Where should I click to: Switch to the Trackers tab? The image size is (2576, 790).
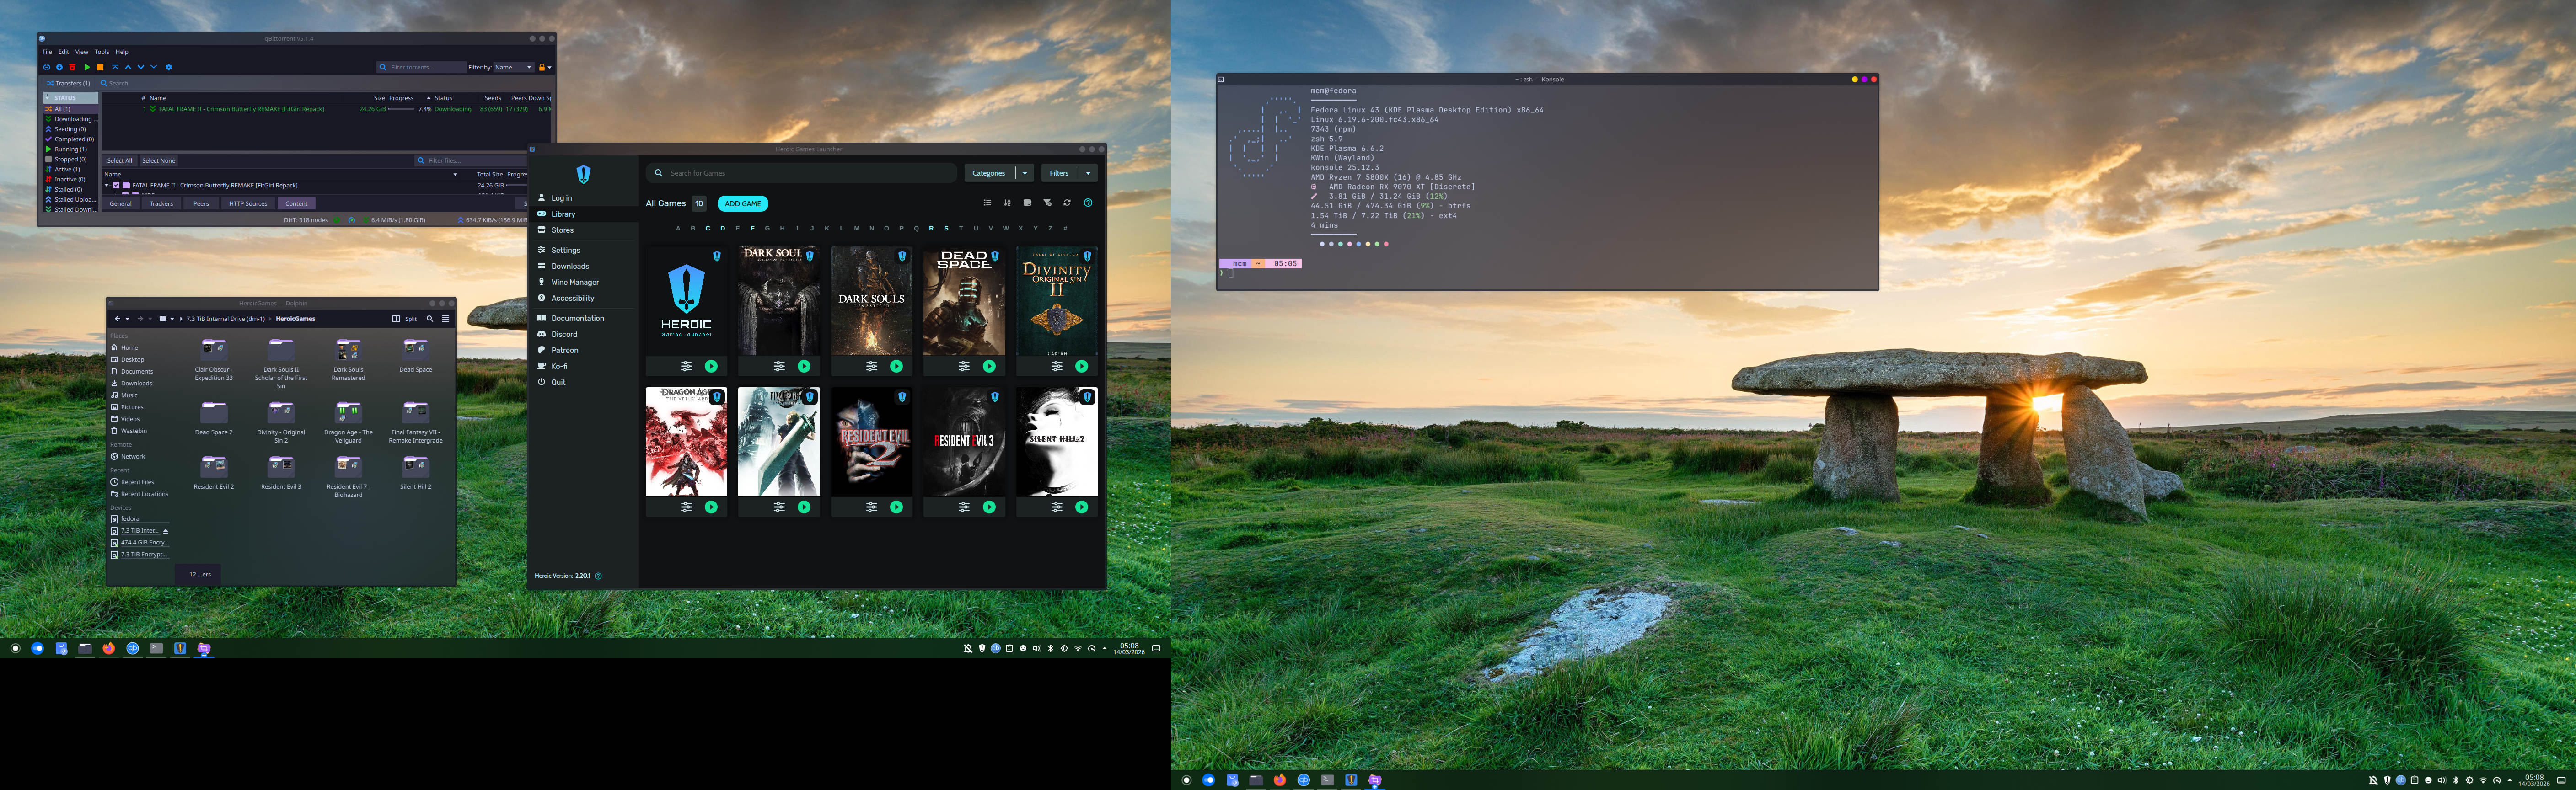coord(161,204)
